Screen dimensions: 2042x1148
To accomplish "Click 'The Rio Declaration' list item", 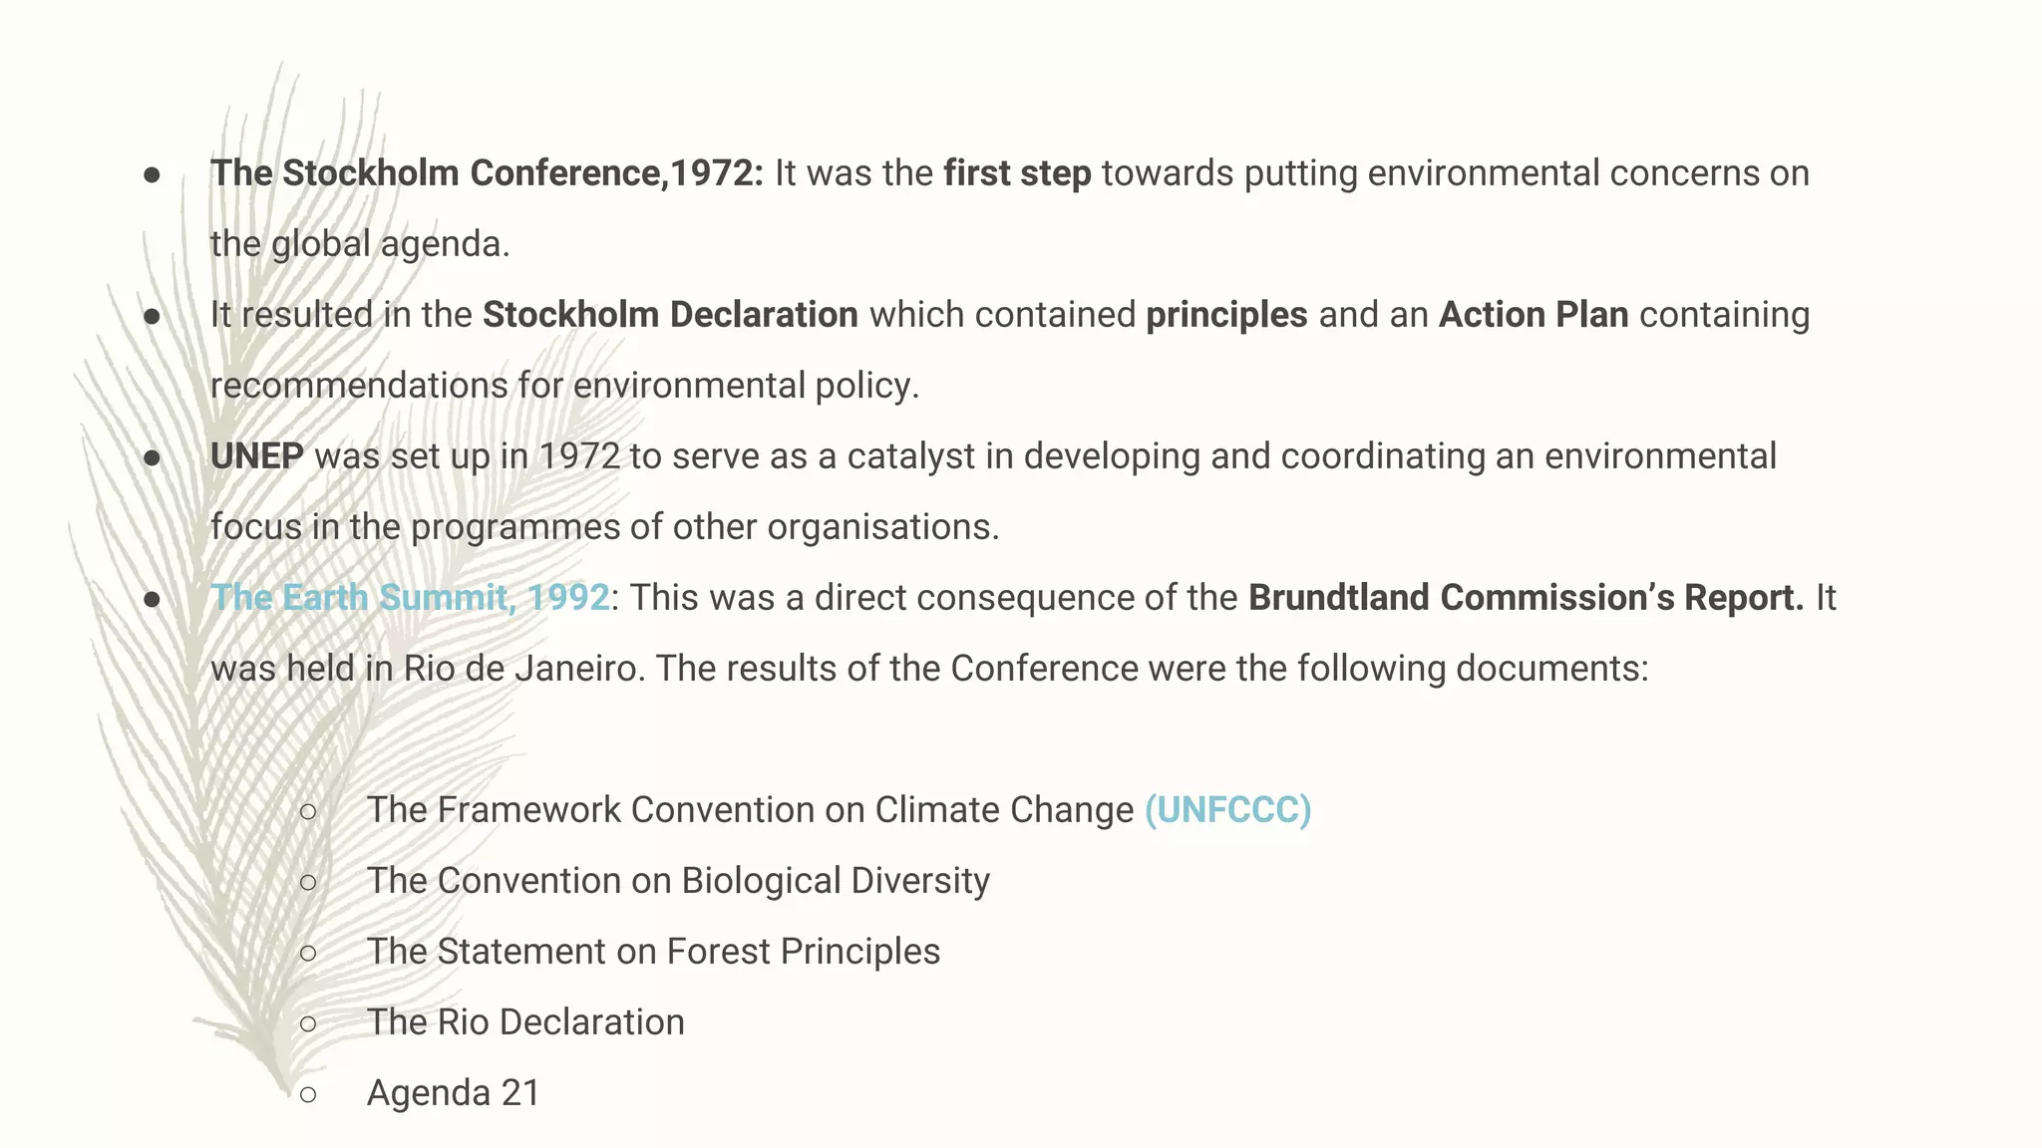I will [x=525, y=1022].
